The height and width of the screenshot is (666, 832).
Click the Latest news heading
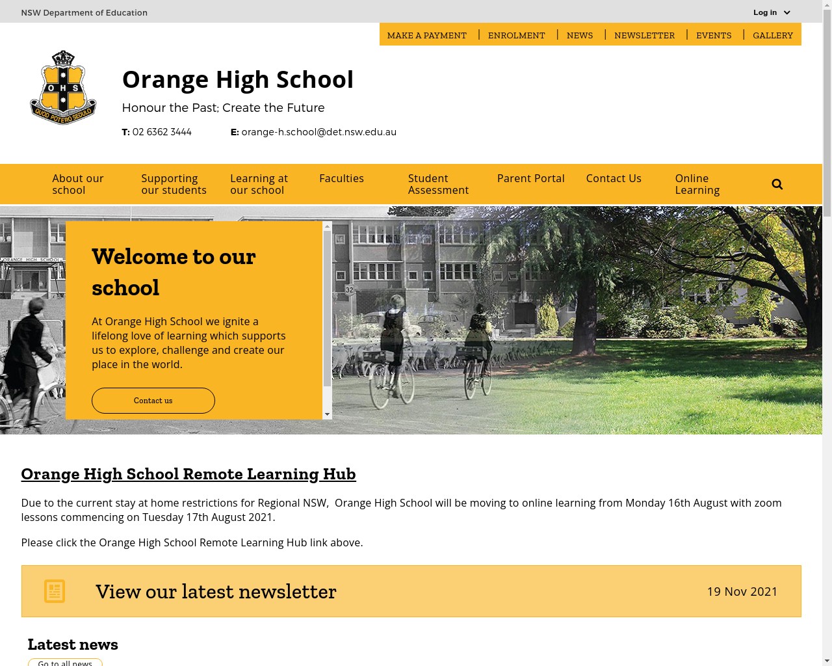(73, 645)
